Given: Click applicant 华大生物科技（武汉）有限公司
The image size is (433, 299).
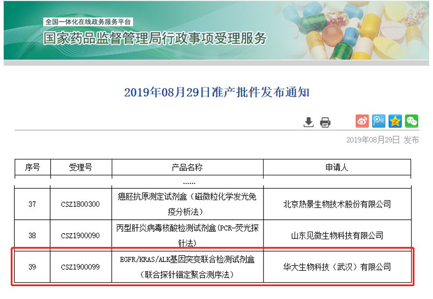Looking at the screenshot, I should pyautogui.click(x=337, y=267).
